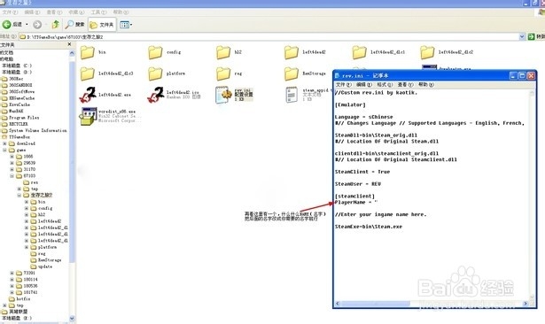
Task: Select the left4dead2.exe game icon
Action: pyautogui.click(x=88, y=95)
